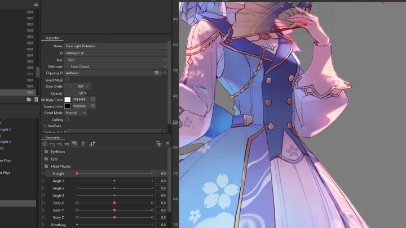Select the Inspector tab
Screen dimensions: 406x228
tap(52, 38)
